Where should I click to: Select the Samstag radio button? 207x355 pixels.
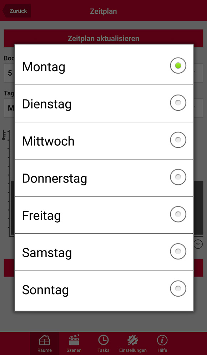pyautogui.click(x=178, y=251)
